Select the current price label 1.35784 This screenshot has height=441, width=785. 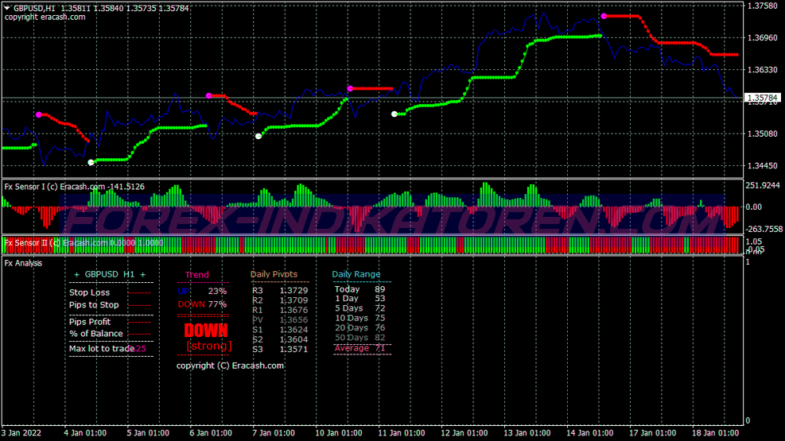click(763, 99)
